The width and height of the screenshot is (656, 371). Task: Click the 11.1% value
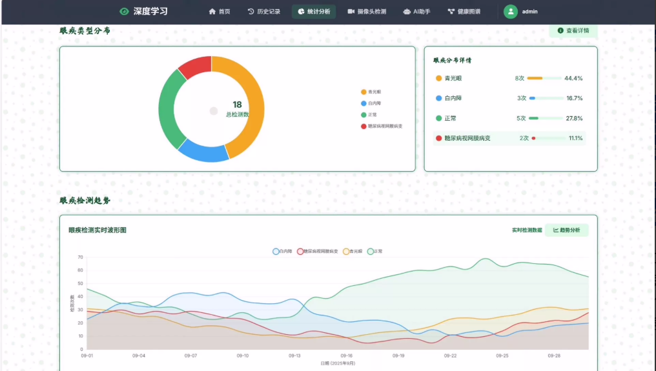[576, 139]
